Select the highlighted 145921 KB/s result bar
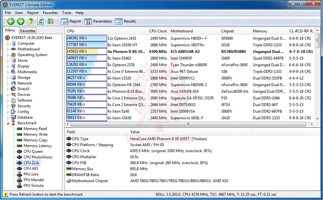The height and width of the screenshot is (200, 323). point(87,51)
